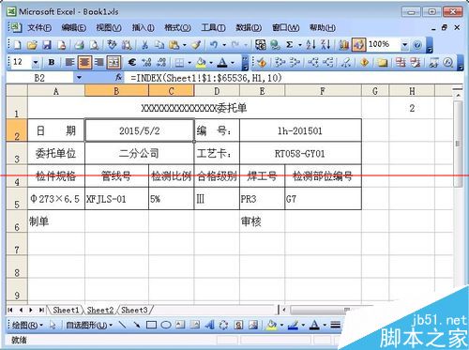This screenshot has width=469, height=350.
Task: Select column H header
Action: (x=412, y=91)
